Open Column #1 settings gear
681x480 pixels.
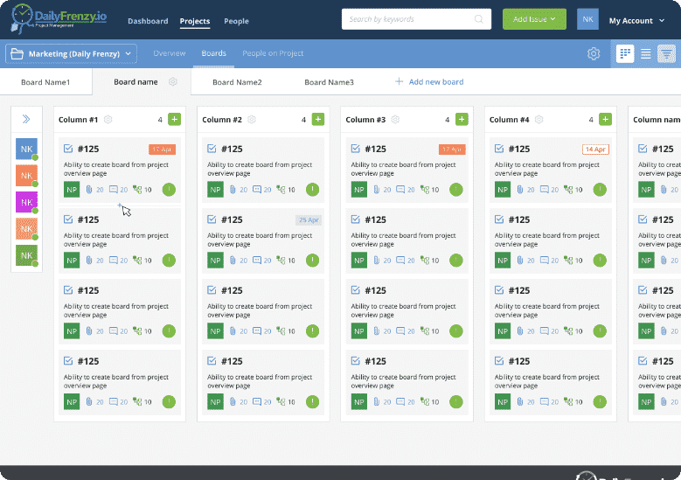(108, 120)
